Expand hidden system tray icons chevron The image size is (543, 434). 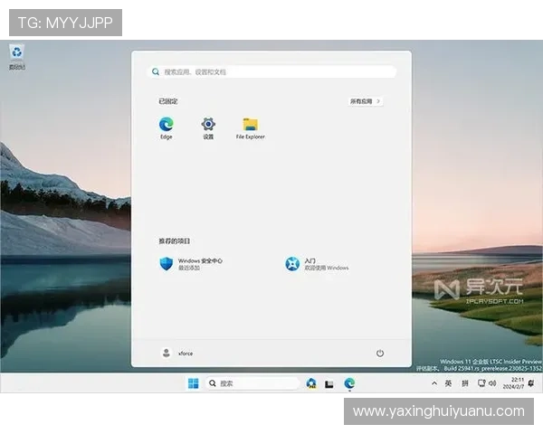tap(434, 383)
